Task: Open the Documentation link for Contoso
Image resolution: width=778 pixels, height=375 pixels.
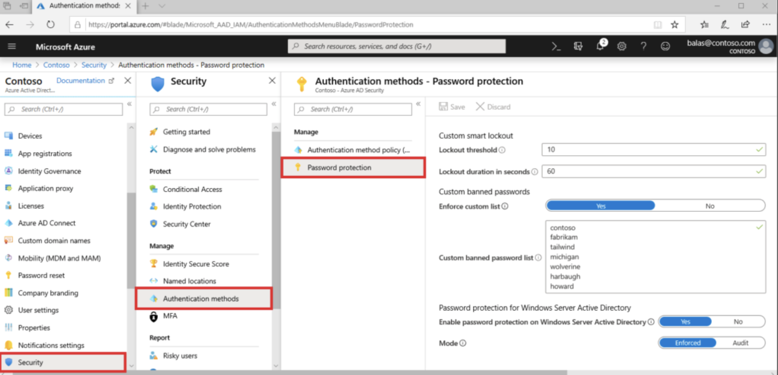Action: [81, 81]
